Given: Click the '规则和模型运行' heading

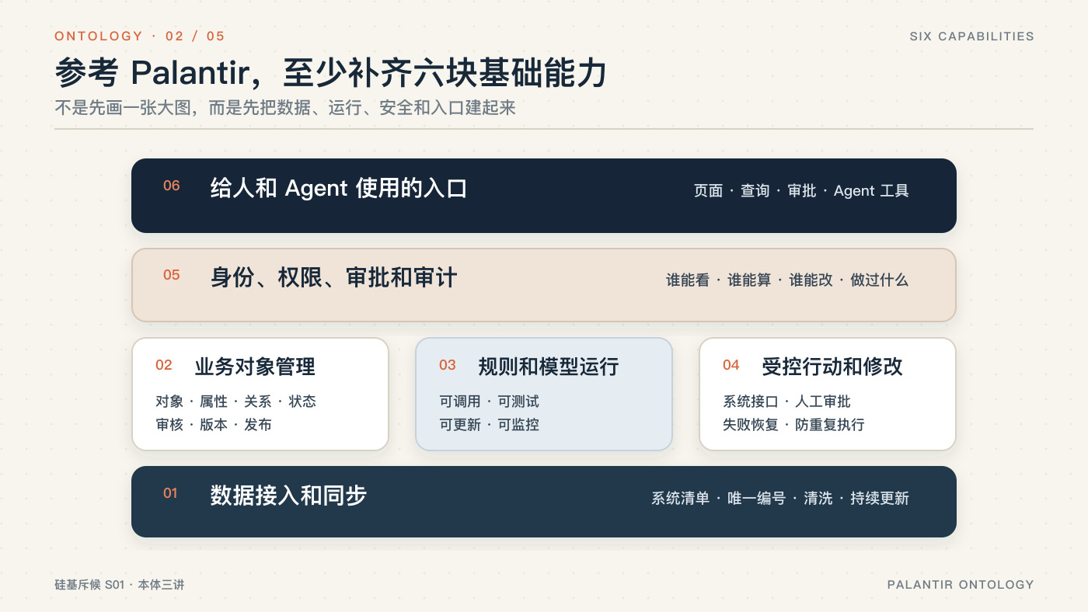Looking at the screenshot, I should click(549, 367).
